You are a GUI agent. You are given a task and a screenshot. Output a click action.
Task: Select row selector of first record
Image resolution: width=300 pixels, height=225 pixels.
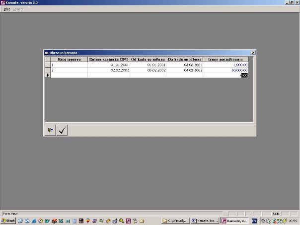tap(48, 65)
